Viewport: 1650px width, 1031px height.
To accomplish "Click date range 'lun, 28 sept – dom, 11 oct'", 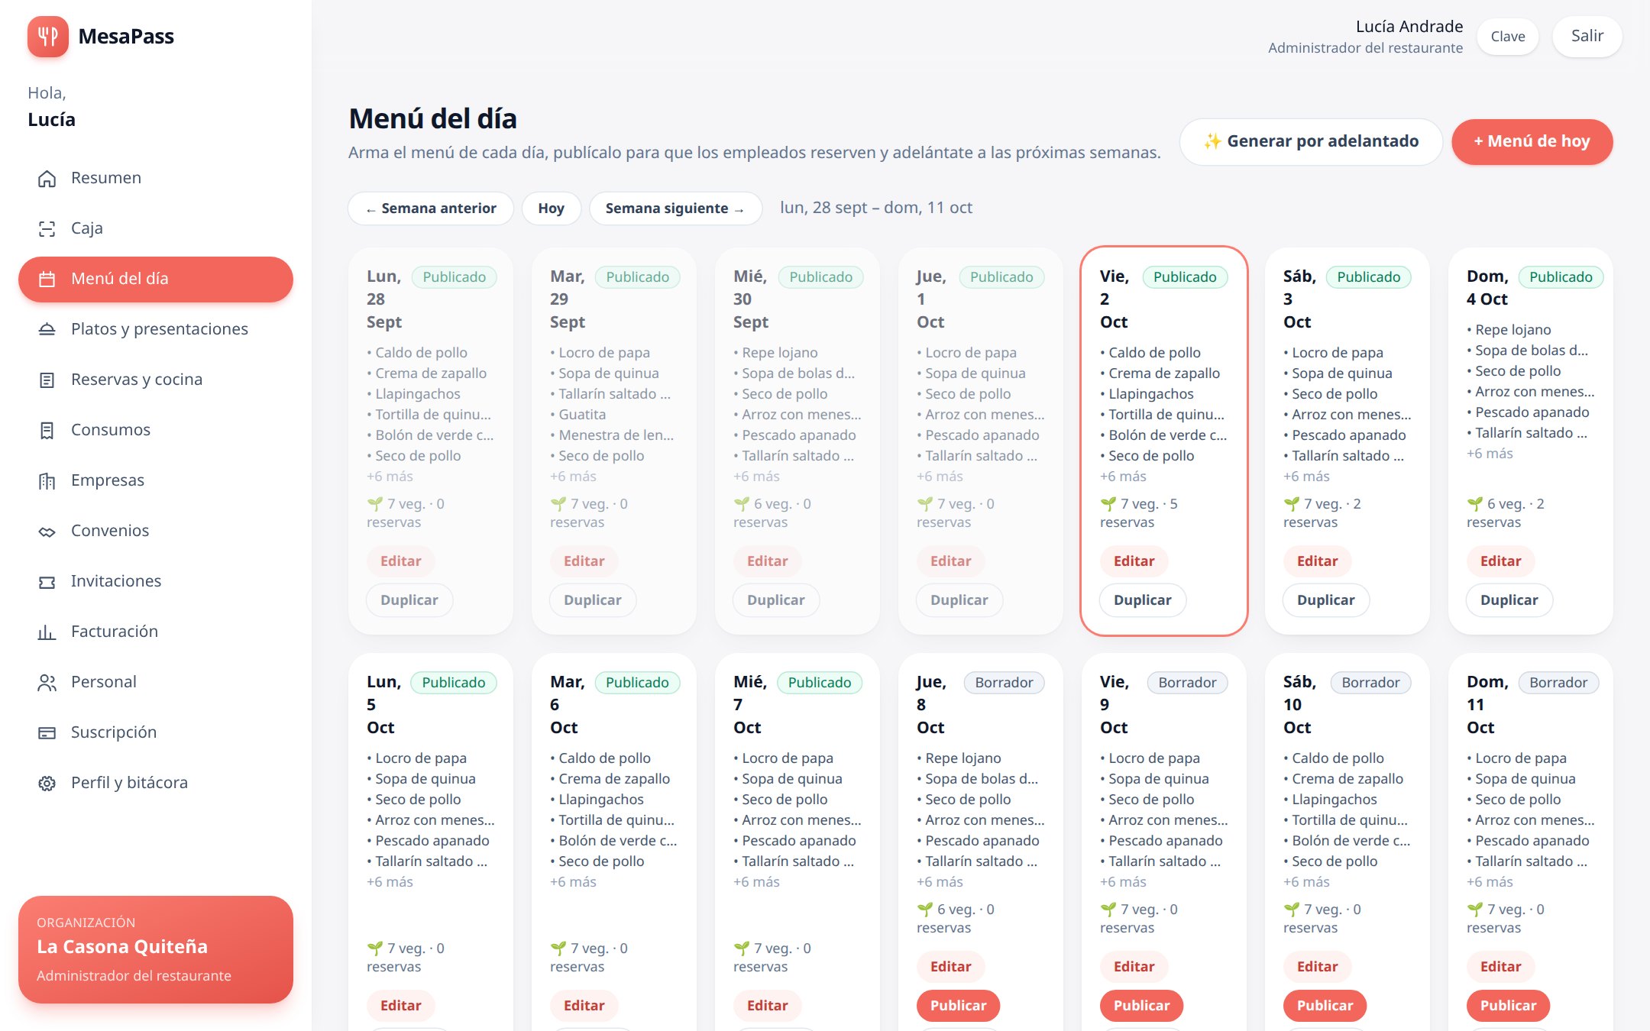I will click(x=875, y=208).
